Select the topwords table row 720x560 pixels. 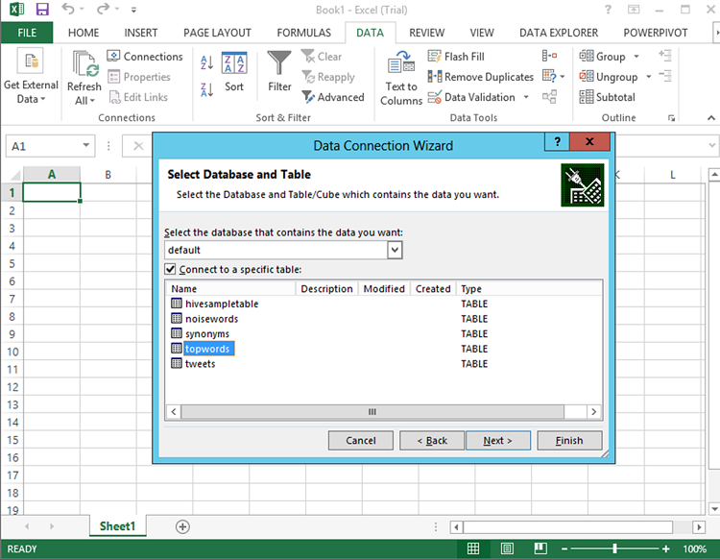pos(383,349)
